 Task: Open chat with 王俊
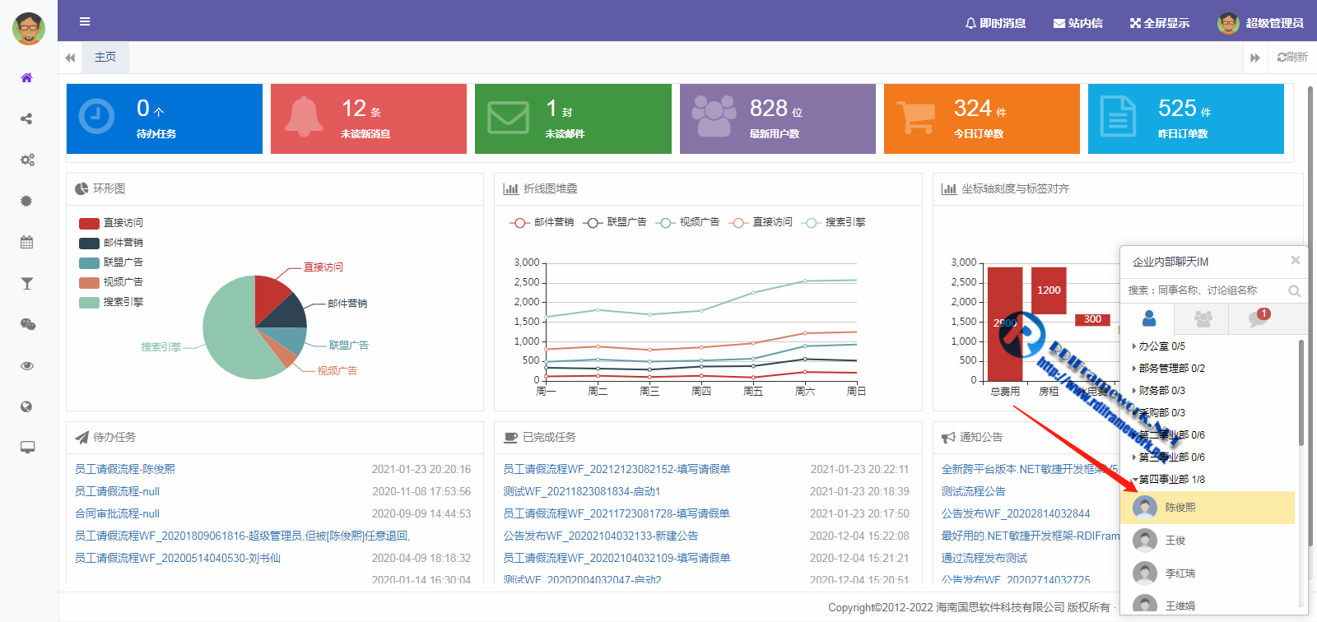click(1208, 541)
